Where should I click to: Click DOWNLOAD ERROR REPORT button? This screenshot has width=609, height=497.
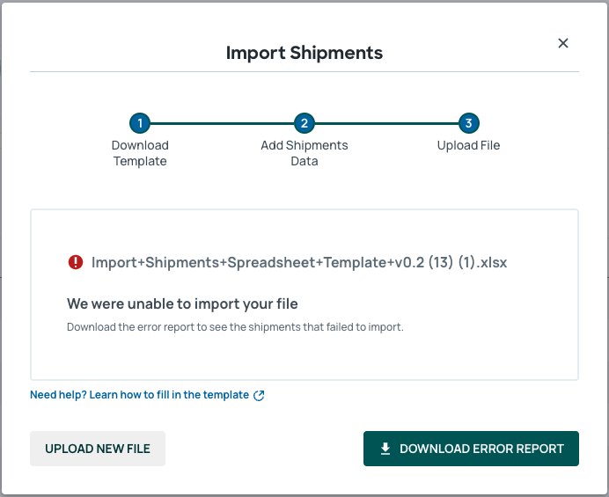click(x=471, y=449)
